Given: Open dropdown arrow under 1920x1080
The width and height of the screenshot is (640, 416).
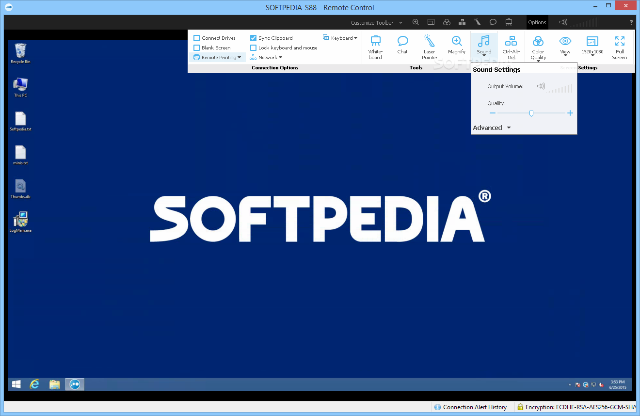Looking at the screenshot, I should 592,56.
